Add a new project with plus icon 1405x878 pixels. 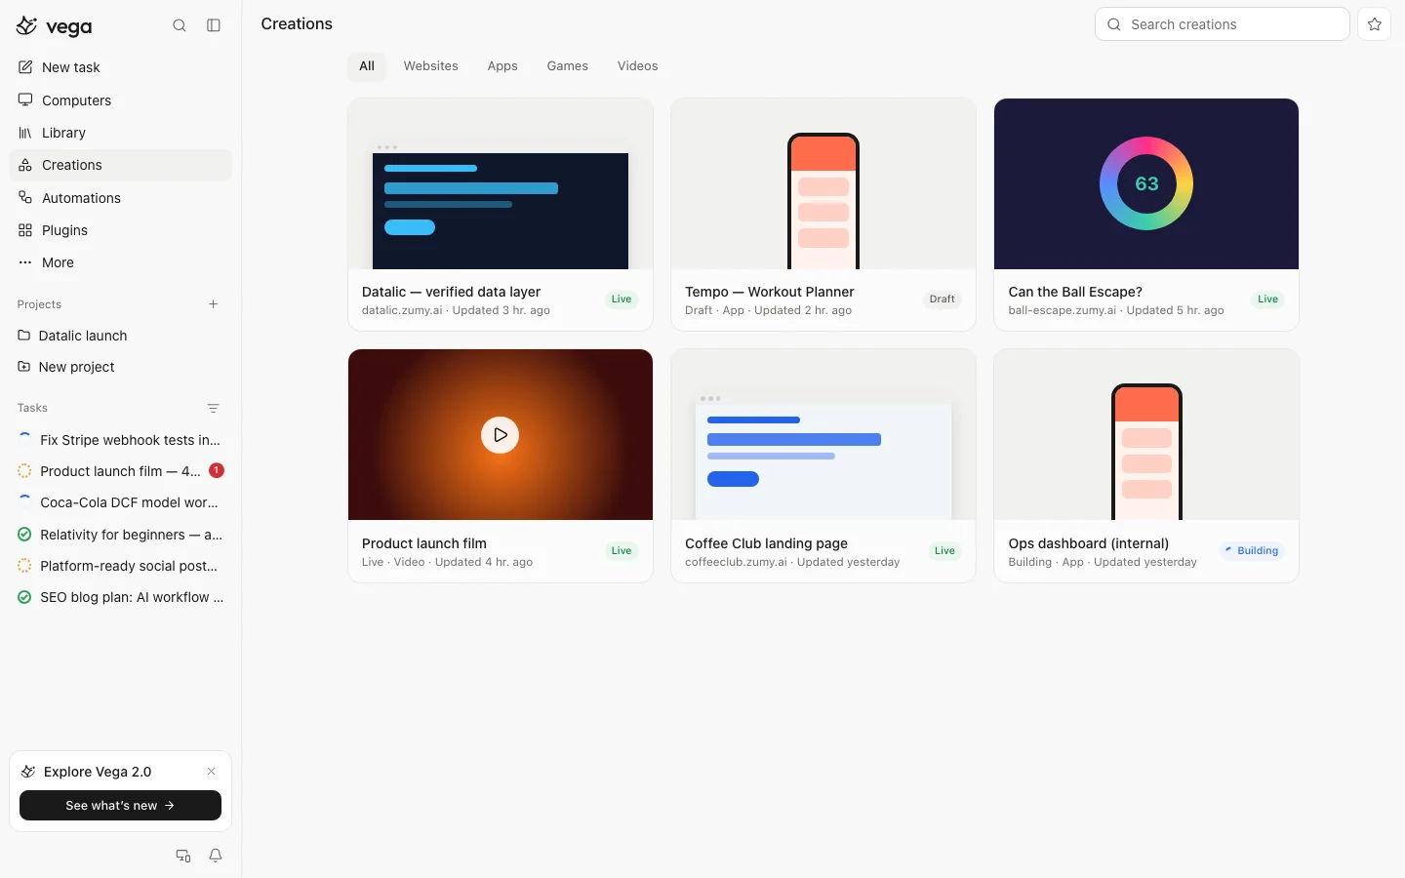point(214,304)
